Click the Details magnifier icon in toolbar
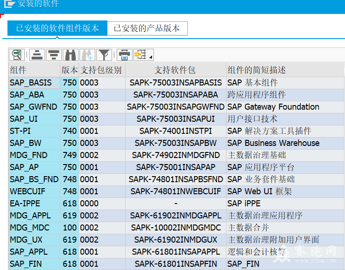The height and width of the screenshot is (270, 345). (x=17, y=54)
